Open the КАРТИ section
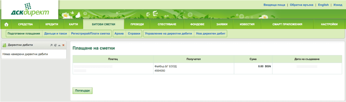 click(73, 24)
